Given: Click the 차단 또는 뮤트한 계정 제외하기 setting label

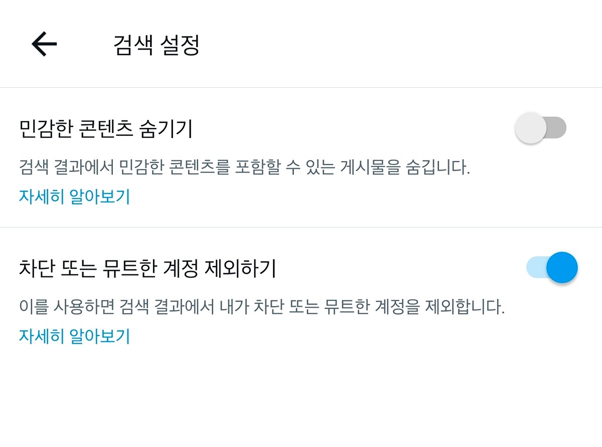Looking at the screenshot, I should [x=147, y=269].
